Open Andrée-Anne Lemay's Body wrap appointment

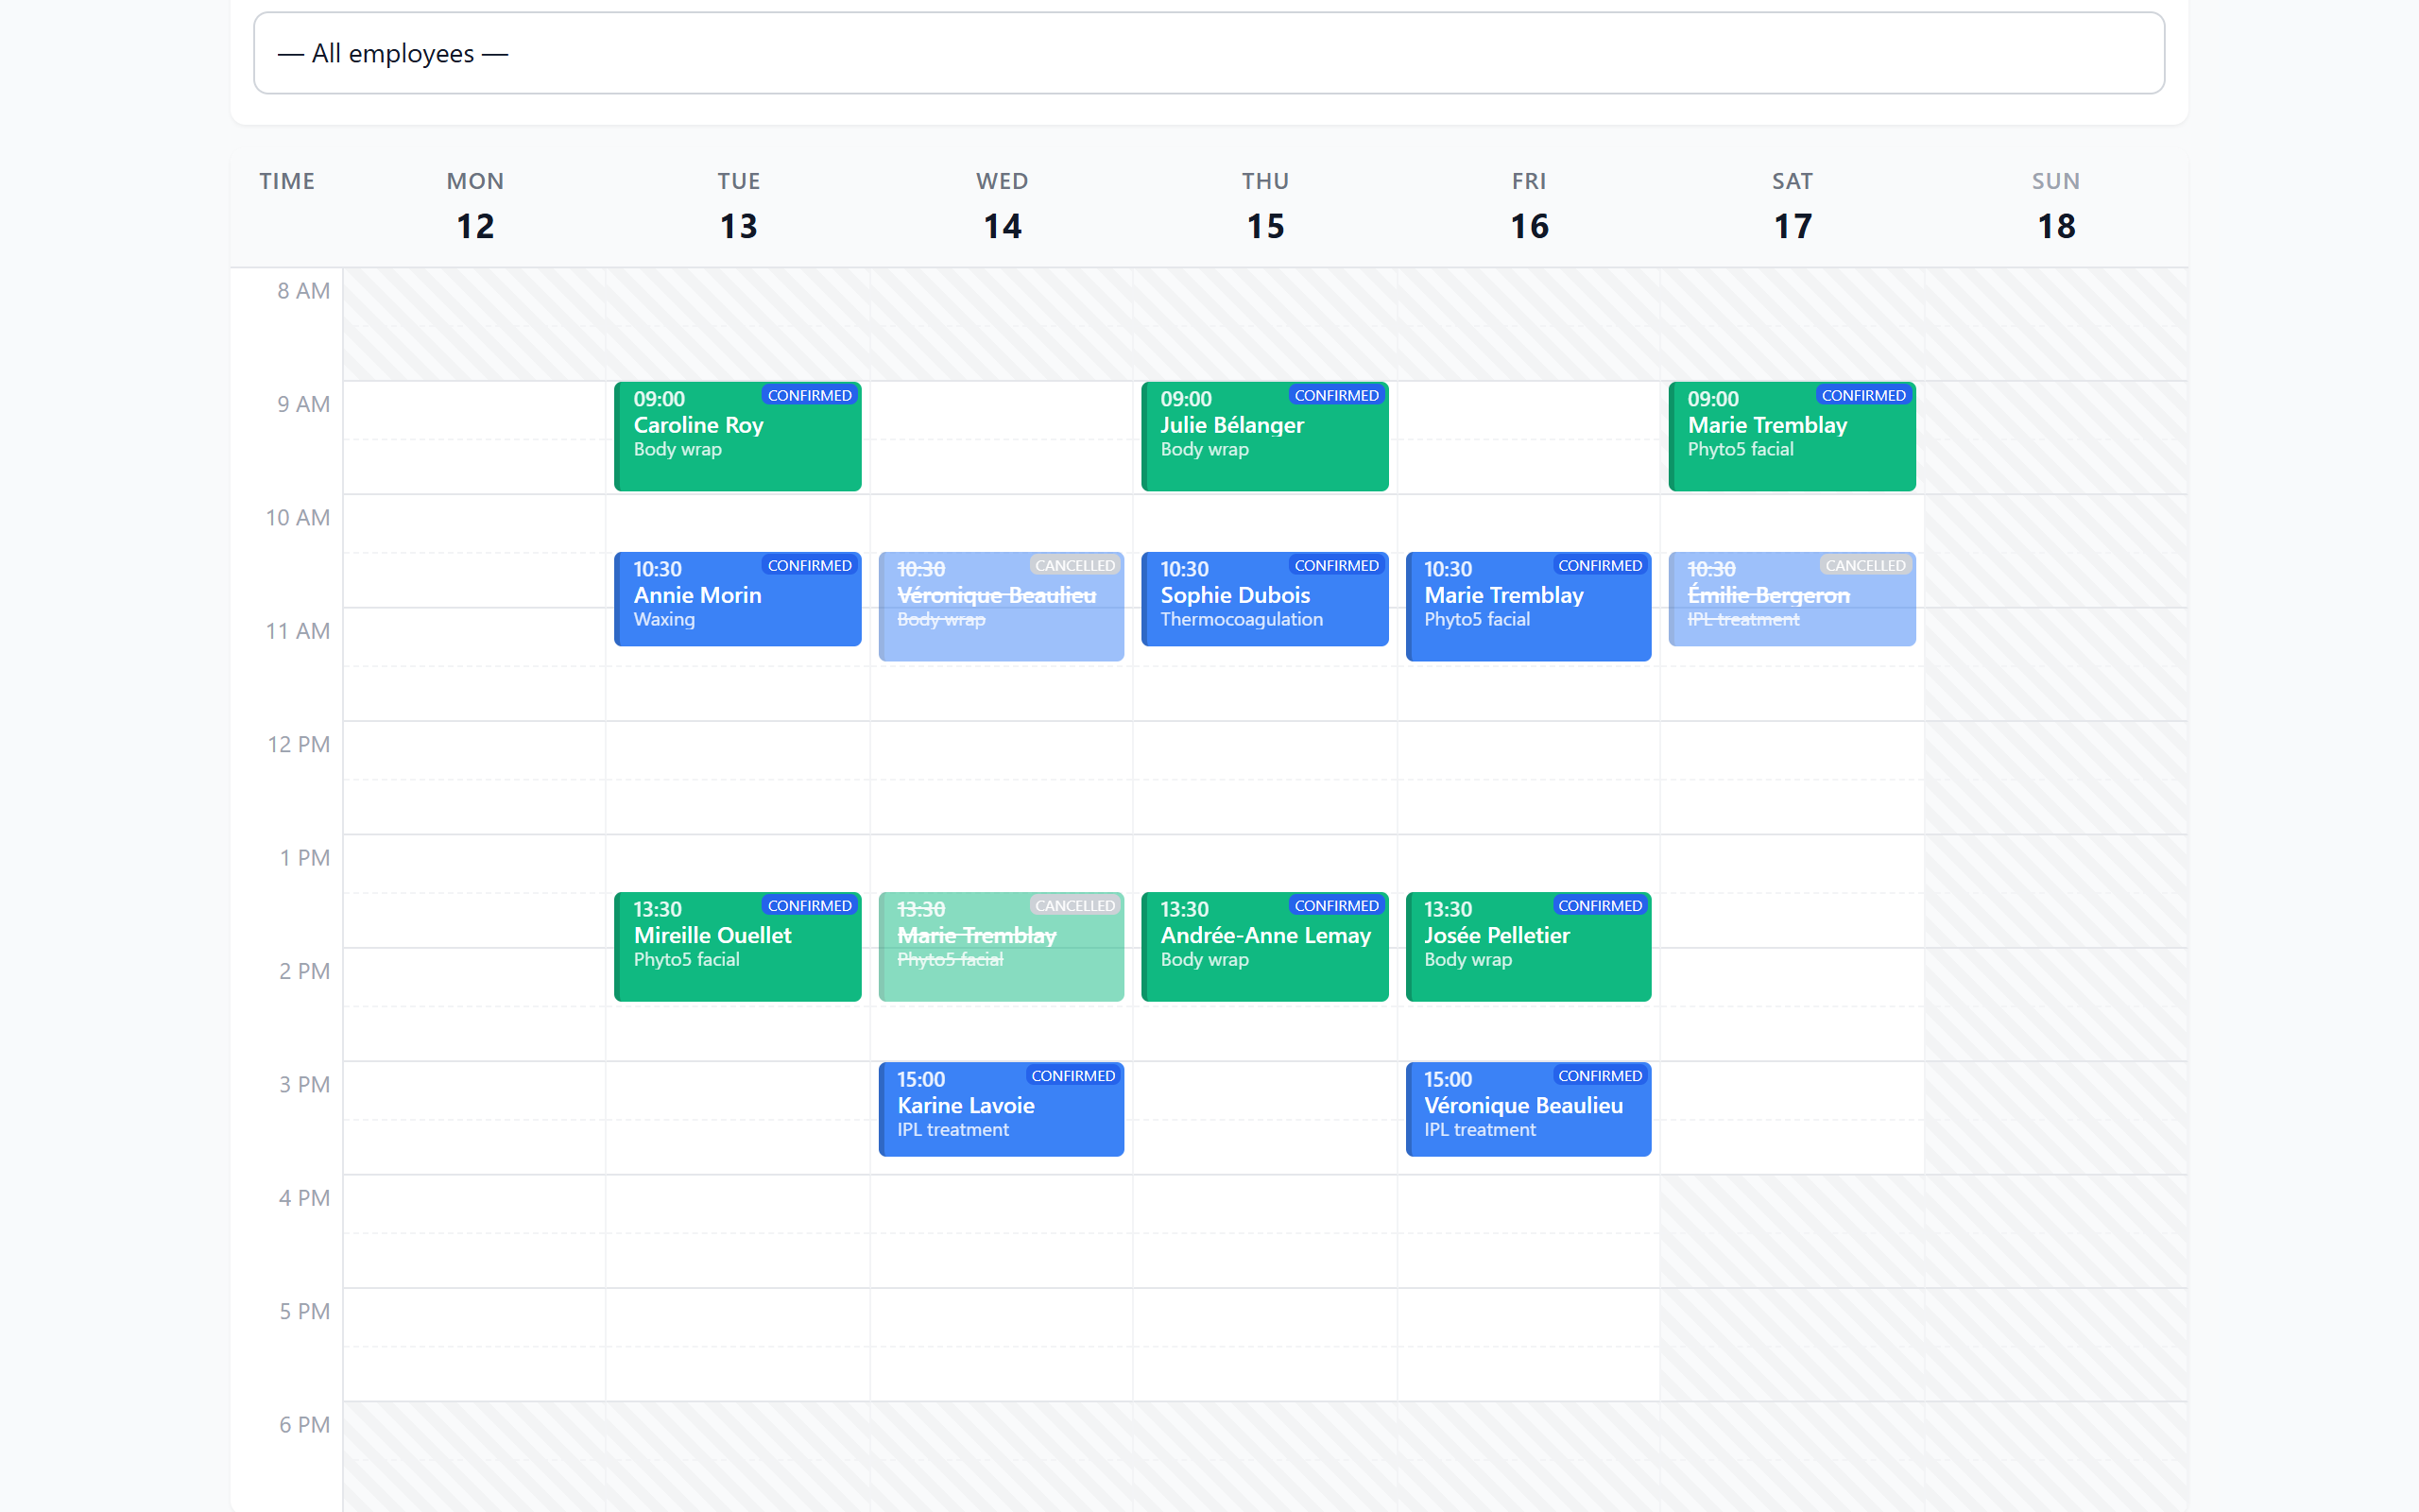(x=1264, y=946)
